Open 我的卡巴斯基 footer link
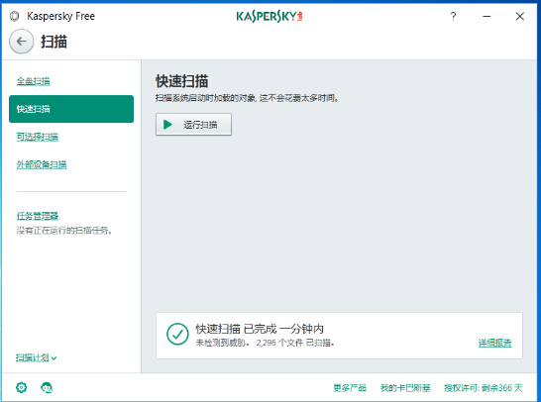This screenshot has height=402, width=541. 405,388
